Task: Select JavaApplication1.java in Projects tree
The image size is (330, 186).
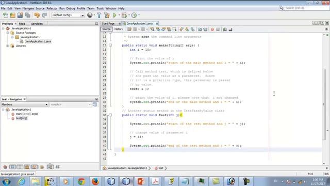Action: (x=38, y=41)
